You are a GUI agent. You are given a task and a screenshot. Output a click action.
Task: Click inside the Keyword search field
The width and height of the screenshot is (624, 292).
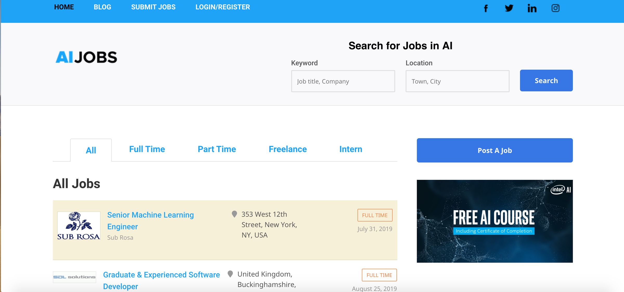point(343,81)
